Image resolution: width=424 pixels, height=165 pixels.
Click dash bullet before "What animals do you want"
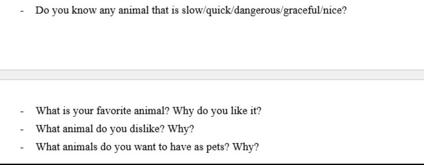pyautogui.click(x=22, y=148)
